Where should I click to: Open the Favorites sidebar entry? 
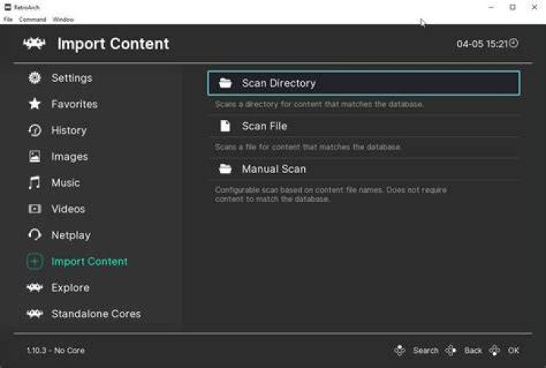[74, 104]
